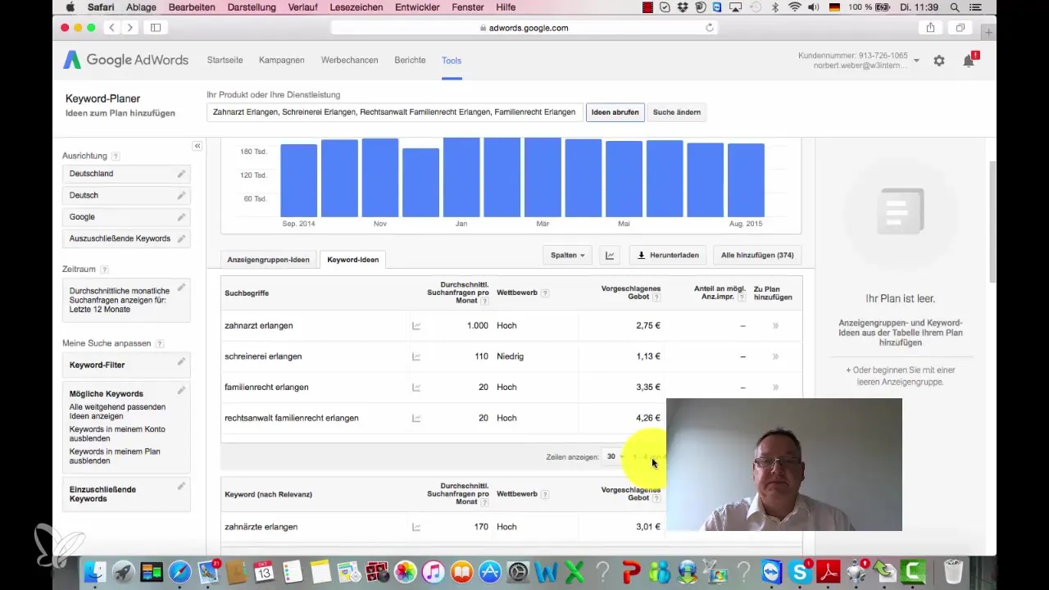Image resolution: width=1049 pixels, height=590 pixels.
Task: Edit the Zeitraum date range
Action: tap(181, 287)
